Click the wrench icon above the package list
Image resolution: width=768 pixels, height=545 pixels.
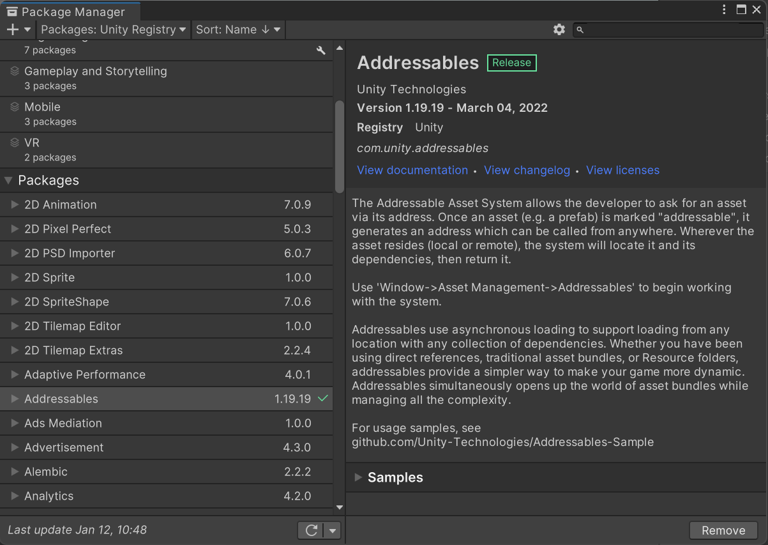coord(320,50)
